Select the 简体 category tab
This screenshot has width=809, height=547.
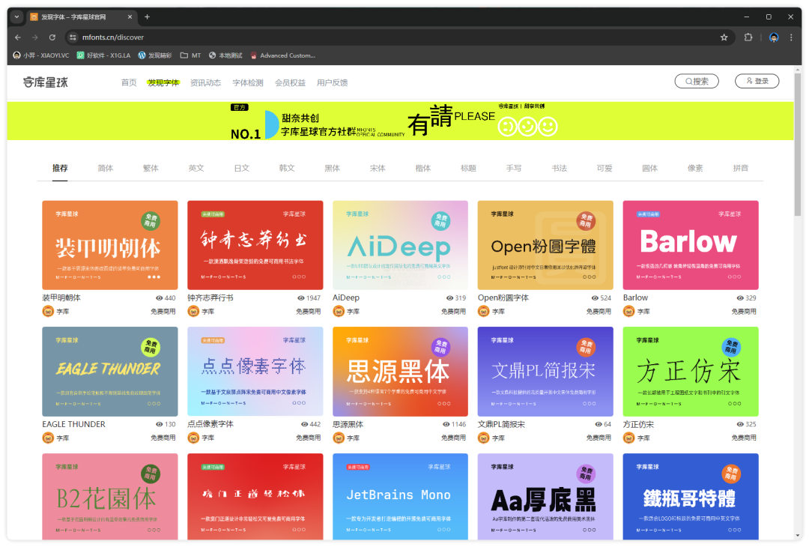(106, 169)
